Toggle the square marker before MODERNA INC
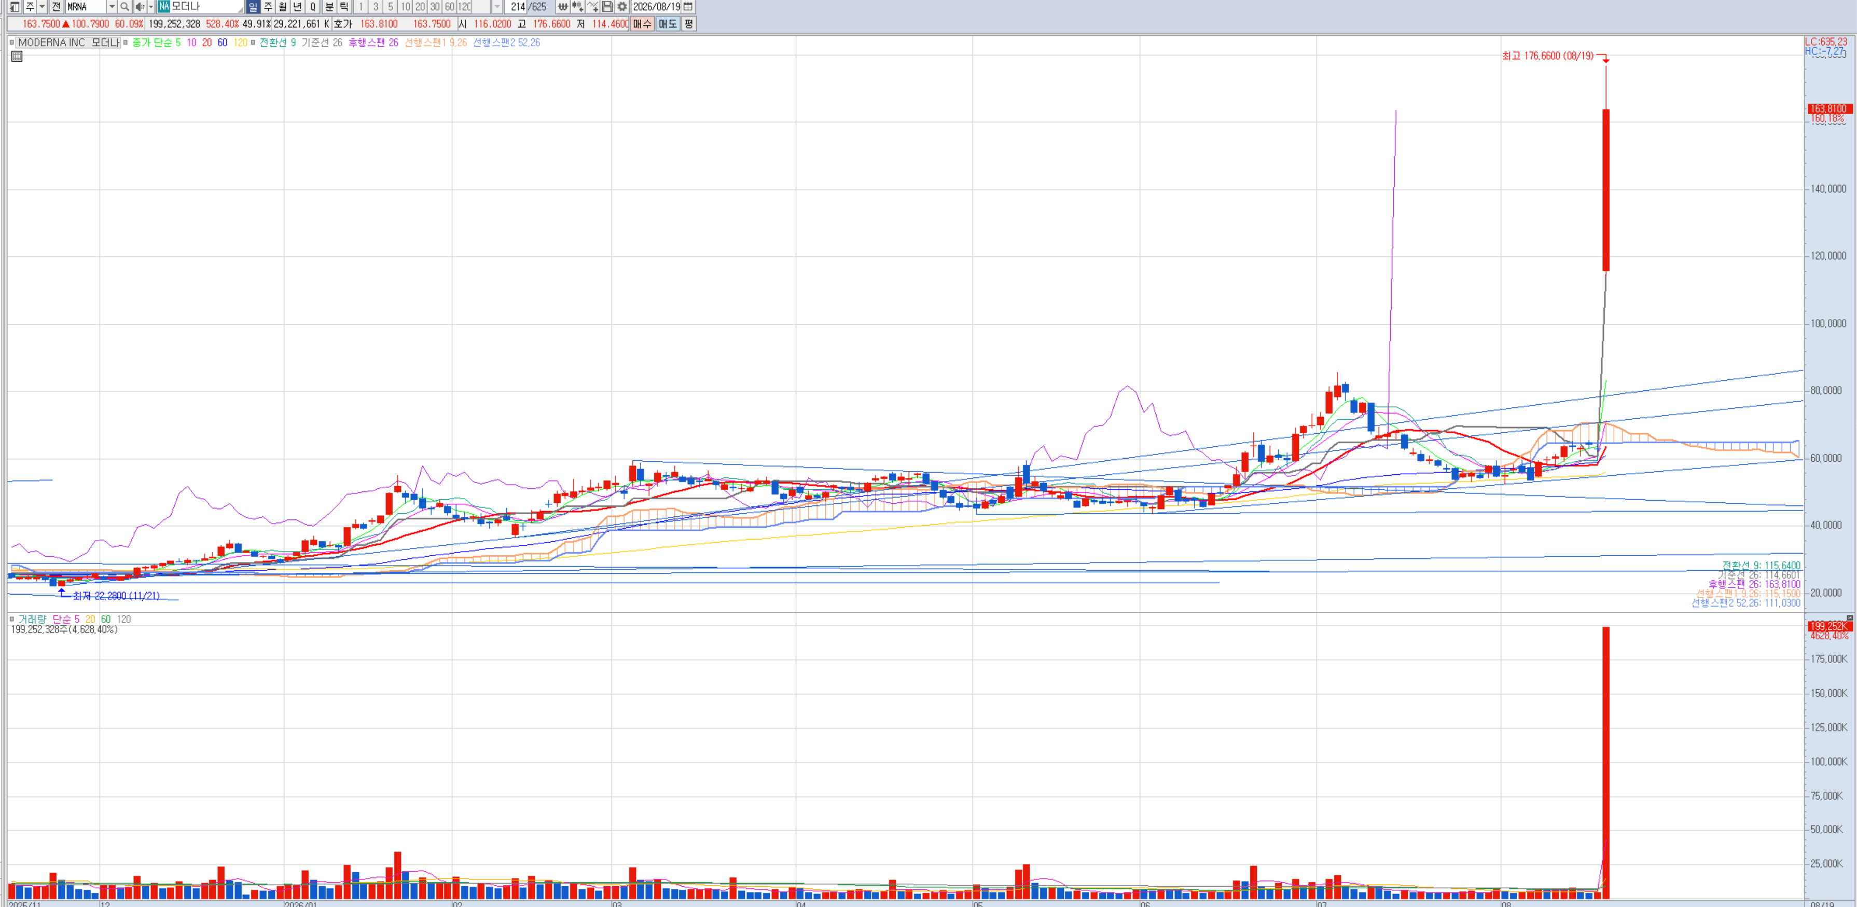The height and width of the screenshot is (907, 1857). point(11,43)
